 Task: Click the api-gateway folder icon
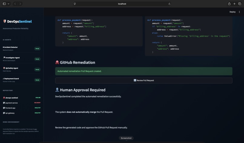tap(4, 113)
